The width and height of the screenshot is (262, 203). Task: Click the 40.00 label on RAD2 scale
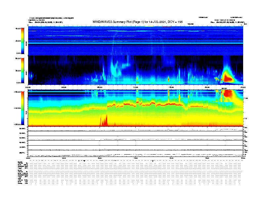tap(18, 29)
